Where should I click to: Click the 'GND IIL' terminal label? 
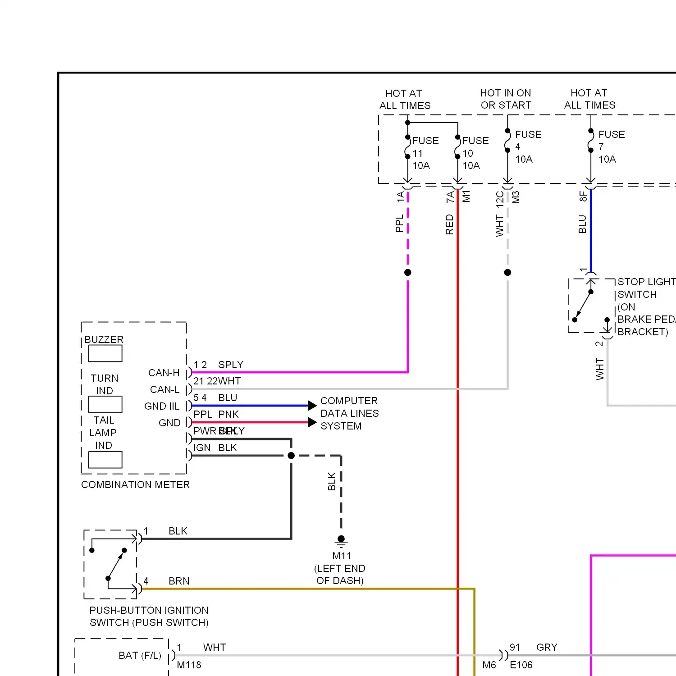coord(161,406)
